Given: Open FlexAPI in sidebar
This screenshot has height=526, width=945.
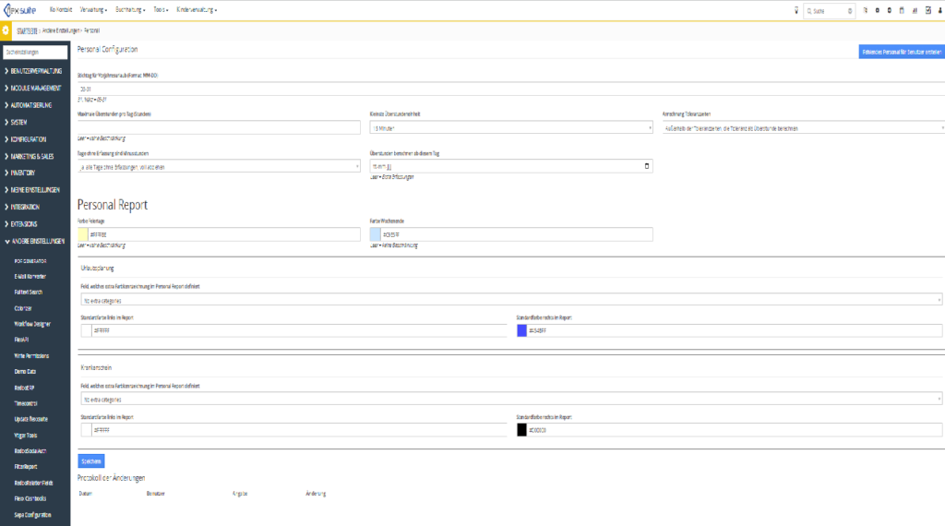Looking at the screenshot, I should click(21, 340).
